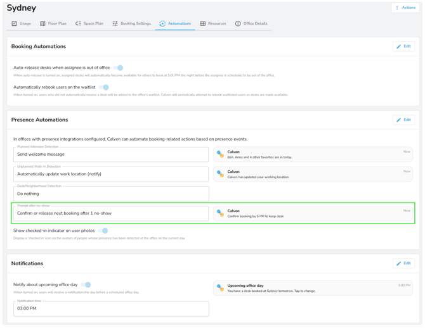Click the Notification time field
Viewport: 425px width, 328px height.
coord(111,308)
